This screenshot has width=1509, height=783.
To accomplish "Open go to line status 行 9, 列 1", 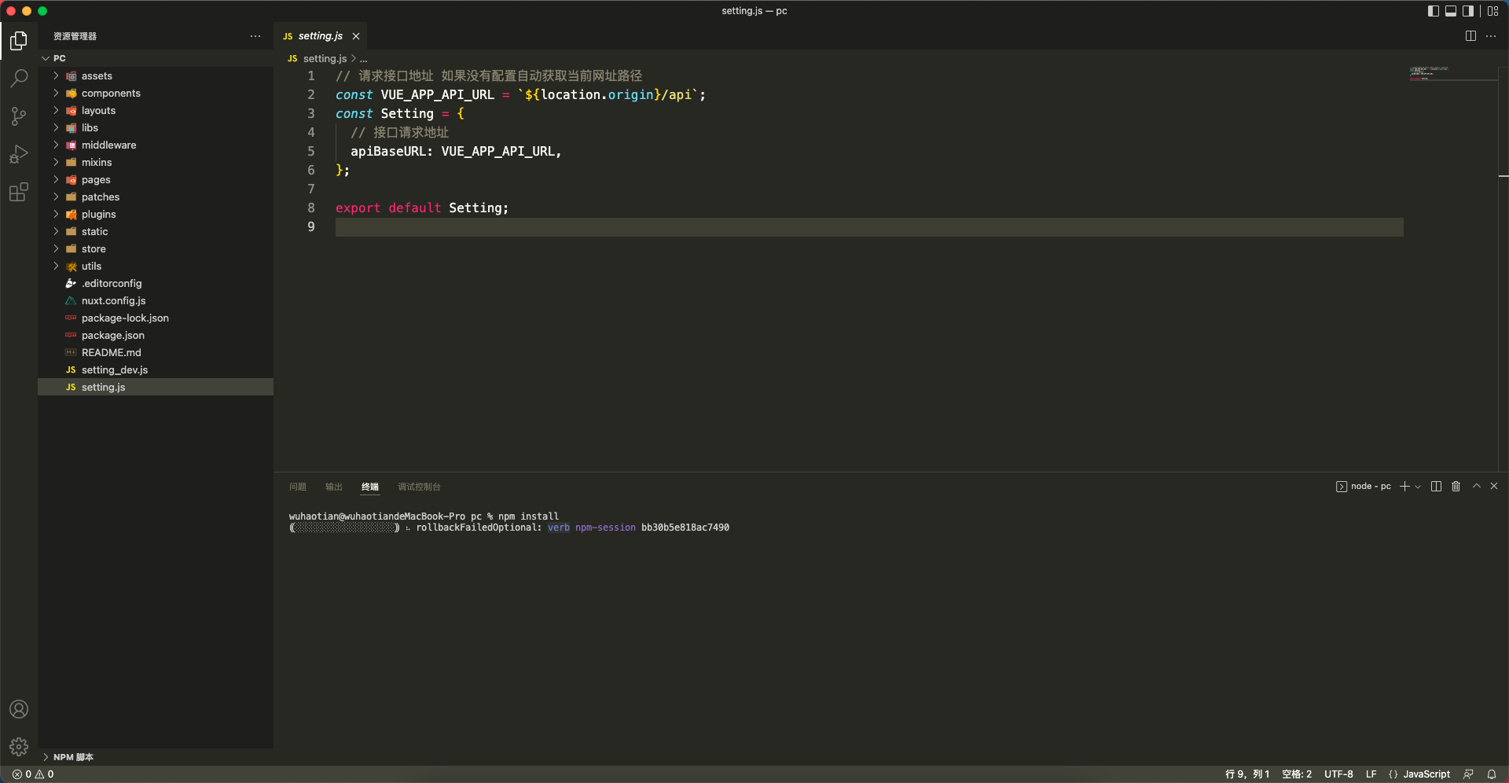I will [x=1247, y=774].
